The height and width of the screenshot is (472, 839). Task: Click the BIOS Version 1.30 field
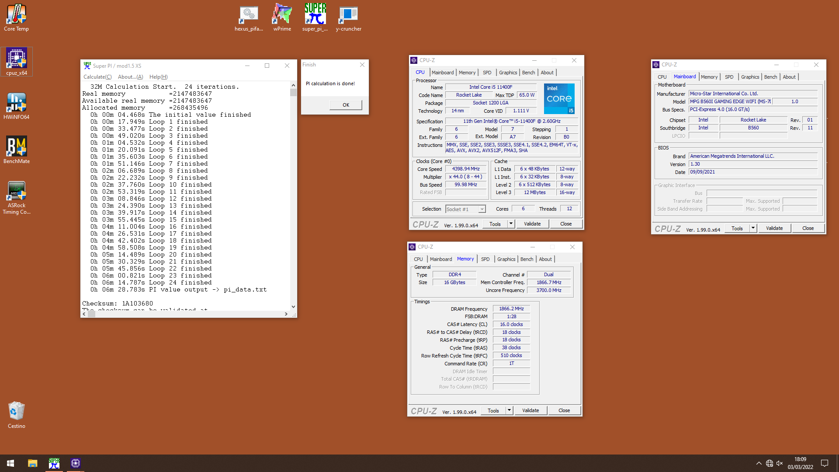pyautogui.click(x=753, y=164)
